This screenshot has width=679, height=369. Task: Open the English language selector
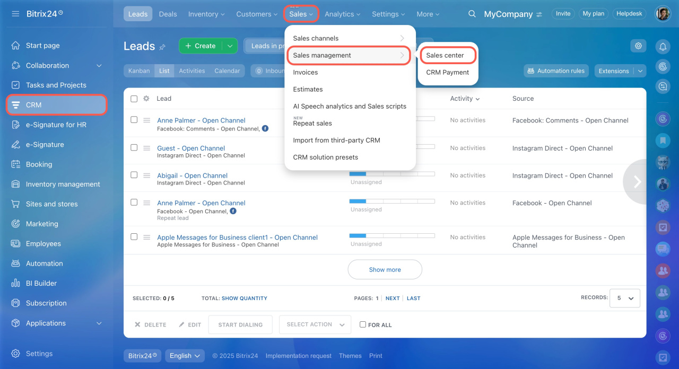pyautogui.click(x=185, y=356)
